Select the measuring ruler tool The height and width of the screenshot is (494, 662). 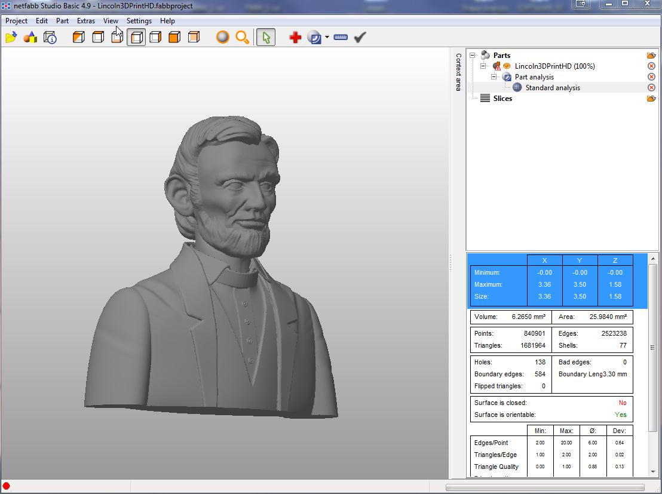(x=341, y=38)
